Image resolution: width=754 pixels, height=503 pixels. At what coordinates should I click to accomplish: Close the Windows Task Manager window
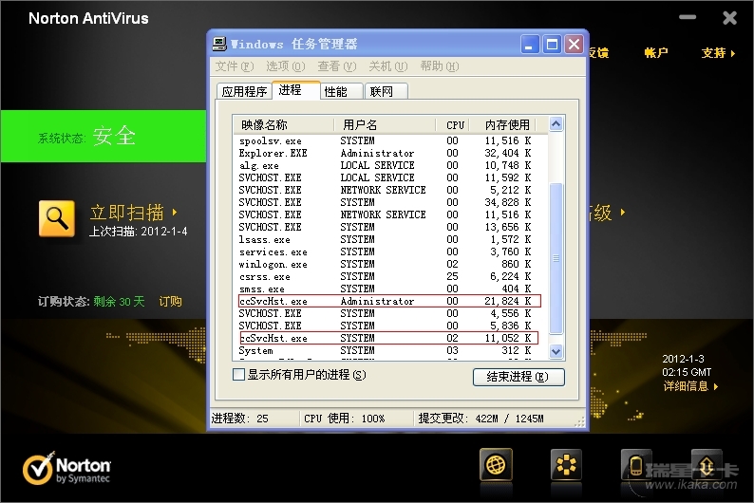pyautogui.click(x=575, y=45)
